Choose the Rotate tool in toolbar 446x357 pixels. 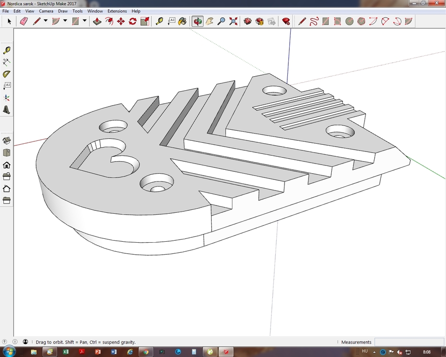(x=133, y=21)
